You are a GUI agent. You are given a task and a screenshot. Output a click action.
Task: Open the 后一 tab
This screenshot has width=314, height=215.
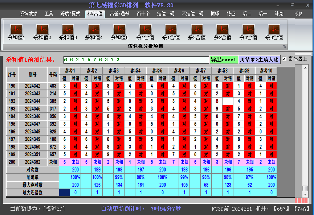coord(263,14)
